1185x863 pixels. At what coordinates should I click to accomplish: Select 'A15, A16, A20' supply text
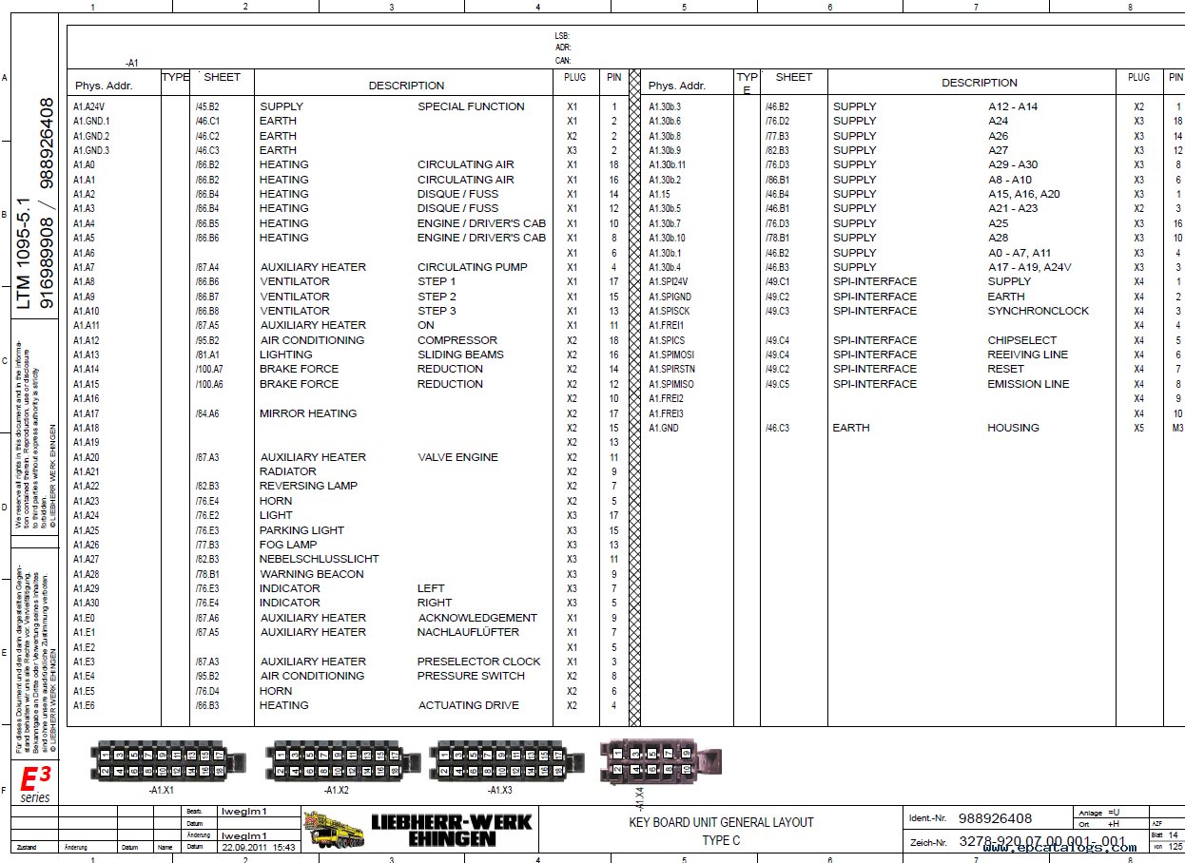(x=1023, y=194)
